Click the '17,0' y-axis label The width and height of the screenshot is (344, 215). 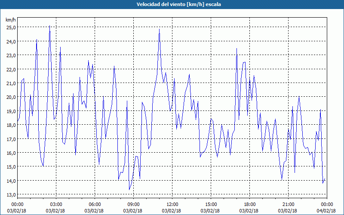[10, 139]
